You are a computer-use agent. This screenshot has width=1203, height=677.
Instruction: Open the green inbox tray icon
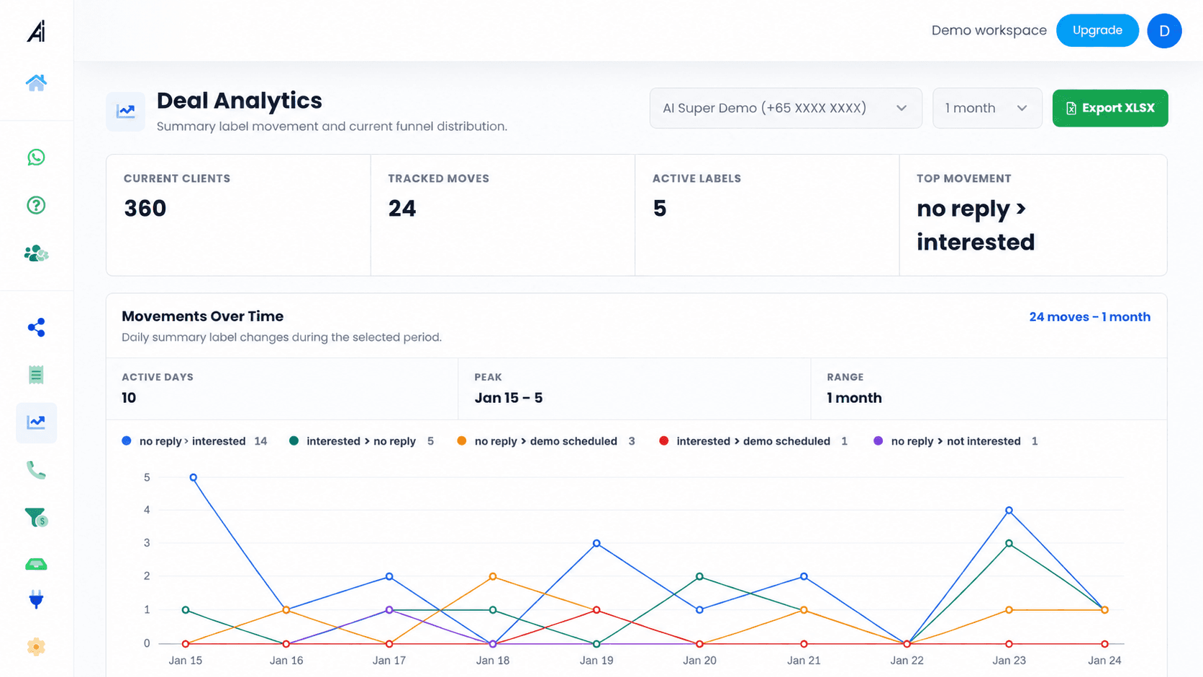pyautogui.click(x=36, y=564)
